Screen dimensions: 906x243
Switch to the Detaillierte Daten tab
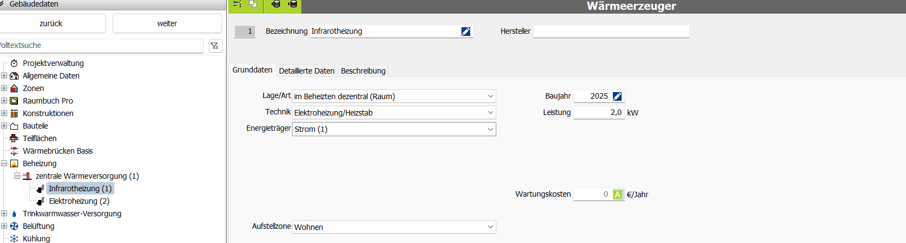307,71
